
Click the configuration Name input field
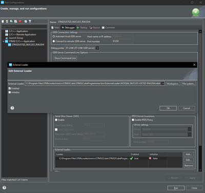(129, 22)
